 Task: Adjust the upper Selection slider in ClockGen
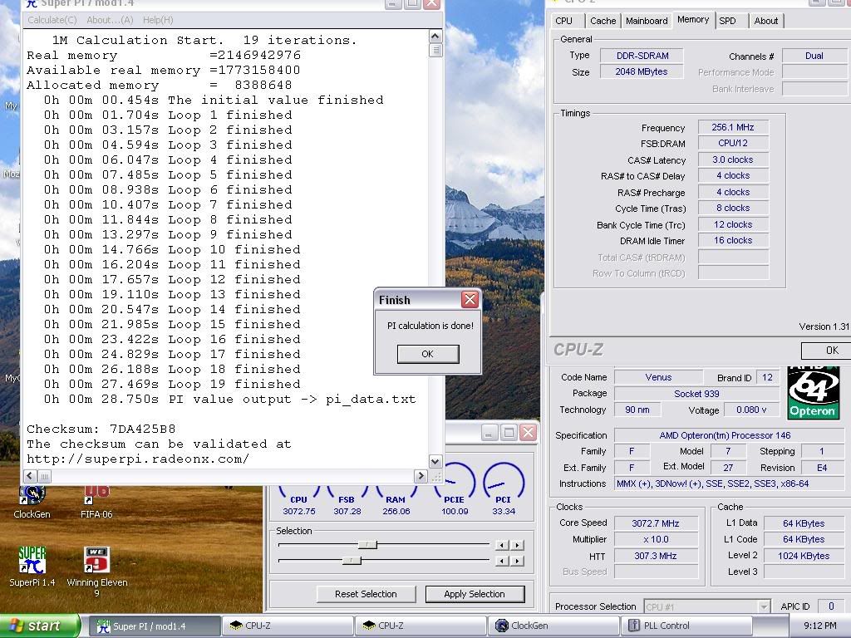click(x=367, y=545)
